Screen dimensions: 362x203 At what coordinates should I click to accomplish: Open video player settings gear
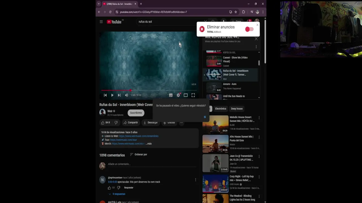point(178,95)
